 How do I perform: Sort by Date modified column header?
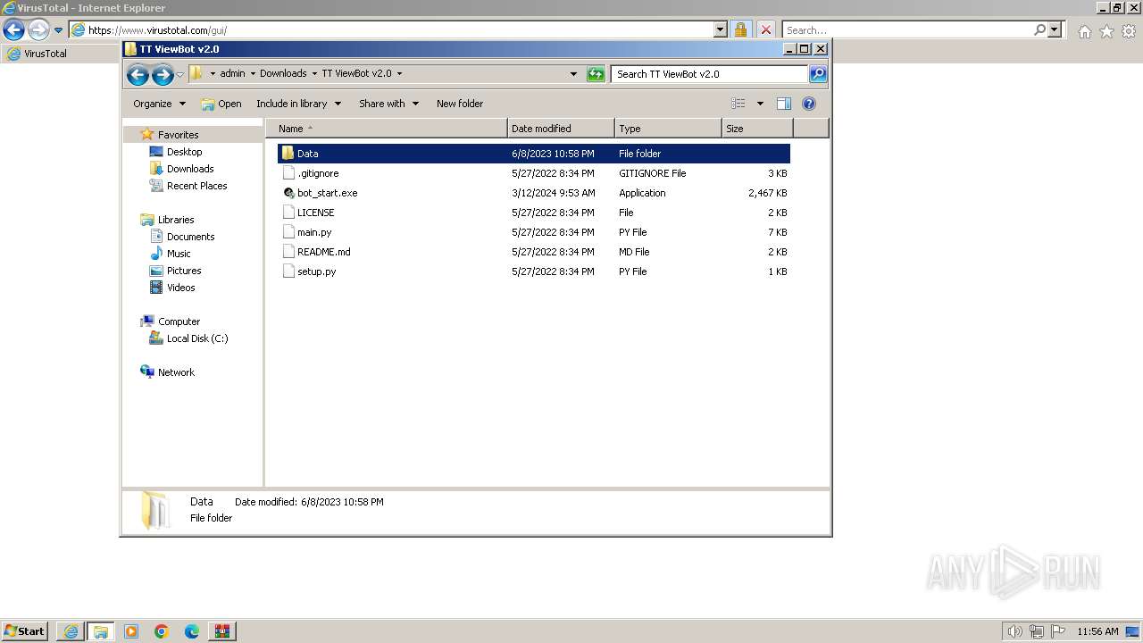pos(561,129)
